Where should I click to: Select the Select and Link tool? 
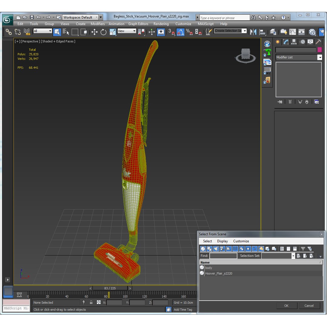click(x=8, y=32)
